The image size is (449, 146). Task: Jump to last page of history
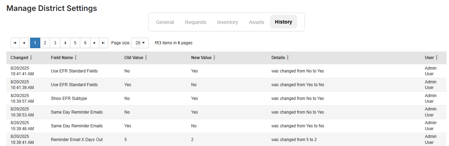tap(103, 43)
